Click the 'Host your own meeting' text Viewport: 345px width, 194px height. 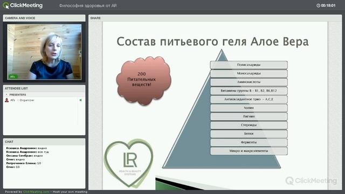[x=70, y=192]
